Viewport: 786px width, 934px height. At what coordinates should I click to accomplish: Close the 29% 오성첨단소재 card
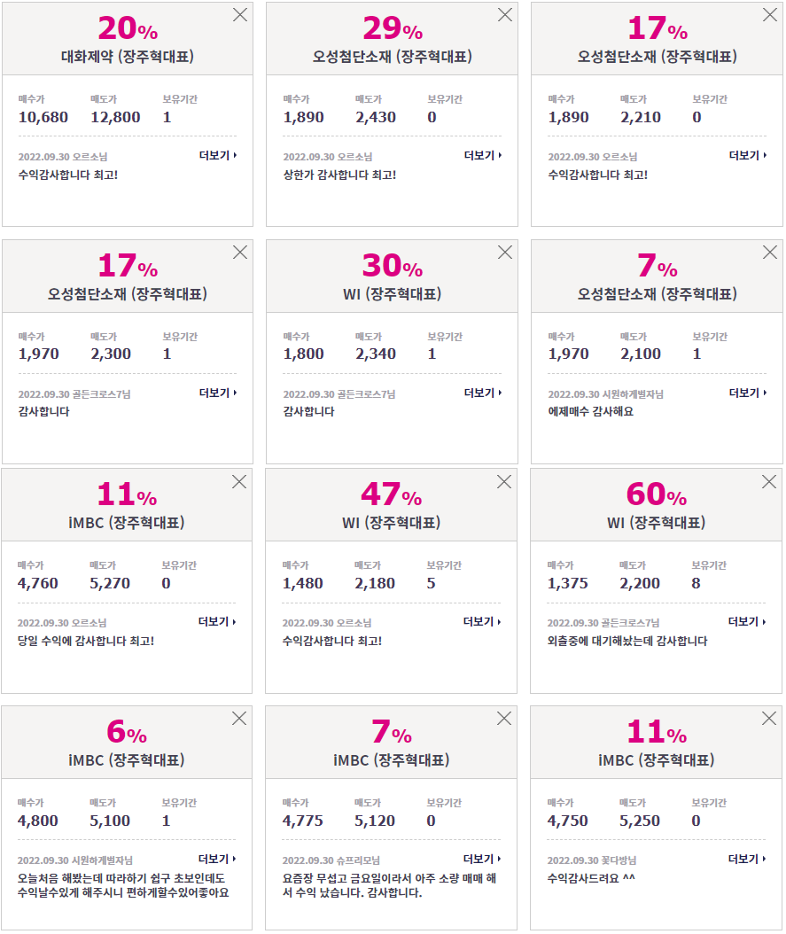(x=505, y=15)
